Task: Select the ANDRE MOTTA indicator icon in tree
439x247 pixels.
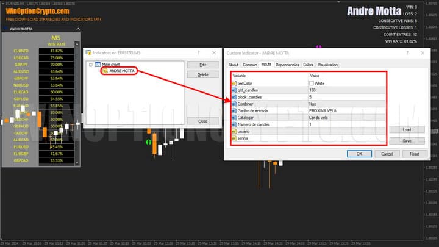Action: [105, 71]
